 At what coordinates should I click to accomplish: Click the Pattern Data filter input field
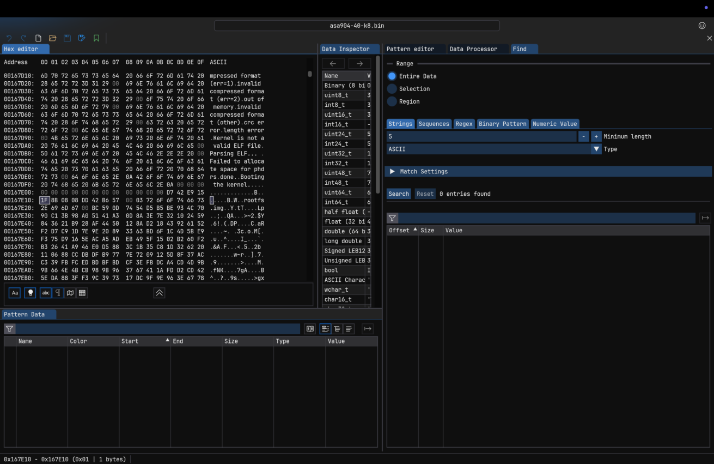158,329
